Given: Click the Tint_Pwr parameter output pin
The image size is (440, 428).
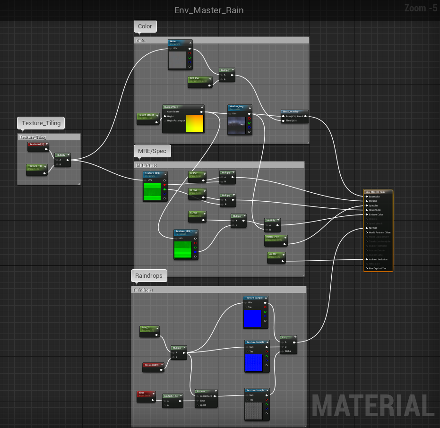Looking at the screenshot, I should (x=209, y=85).
